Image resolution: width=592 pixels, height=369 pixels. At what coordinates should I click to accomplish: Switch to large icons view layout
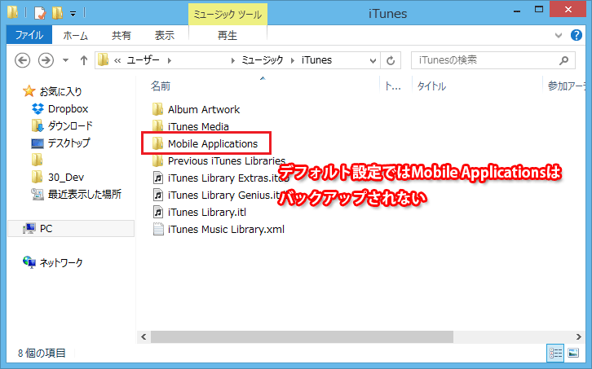[x=573, y=354]
